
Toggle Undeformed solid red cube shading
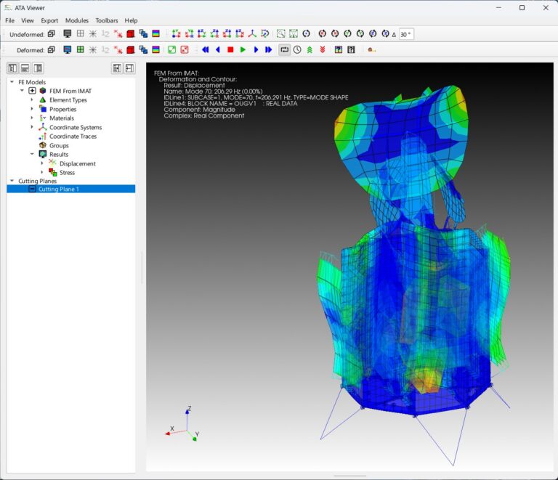pos(131,34)
